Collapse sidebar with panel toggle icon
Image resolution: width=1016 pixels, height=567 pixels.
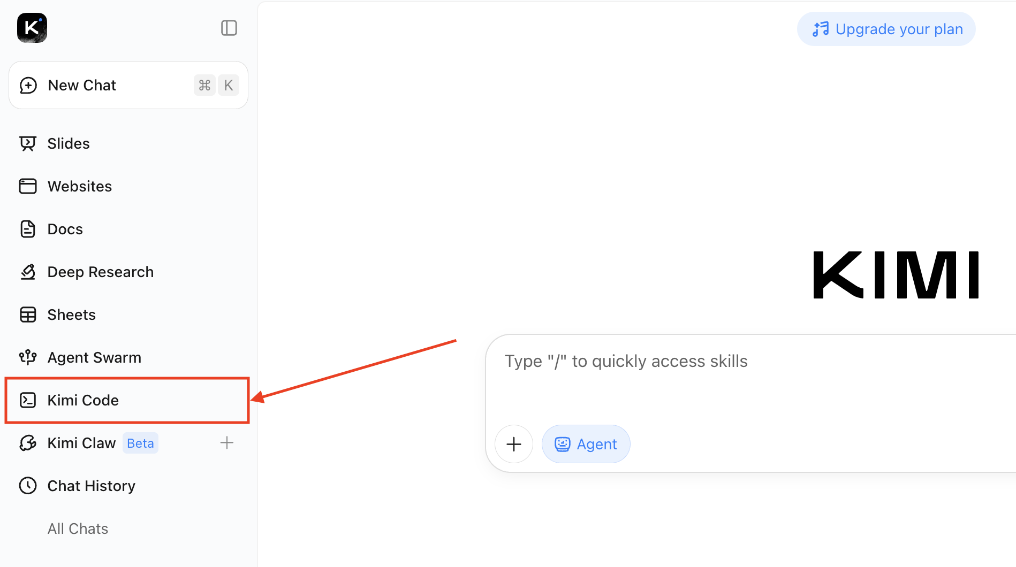click(229, 28)
